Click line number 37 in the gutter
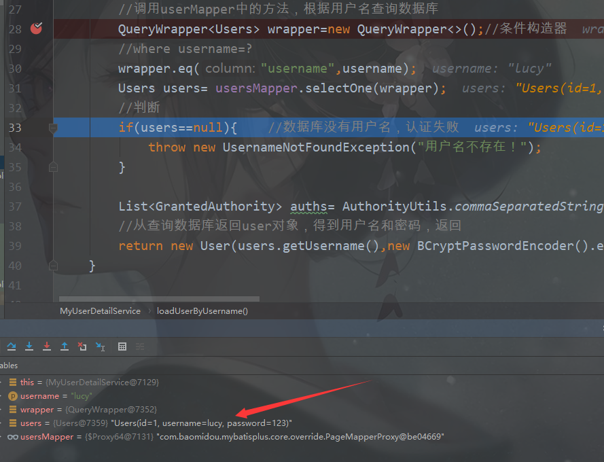The width and height of the screenshot is (604, 462). click(x=15, y=207)
